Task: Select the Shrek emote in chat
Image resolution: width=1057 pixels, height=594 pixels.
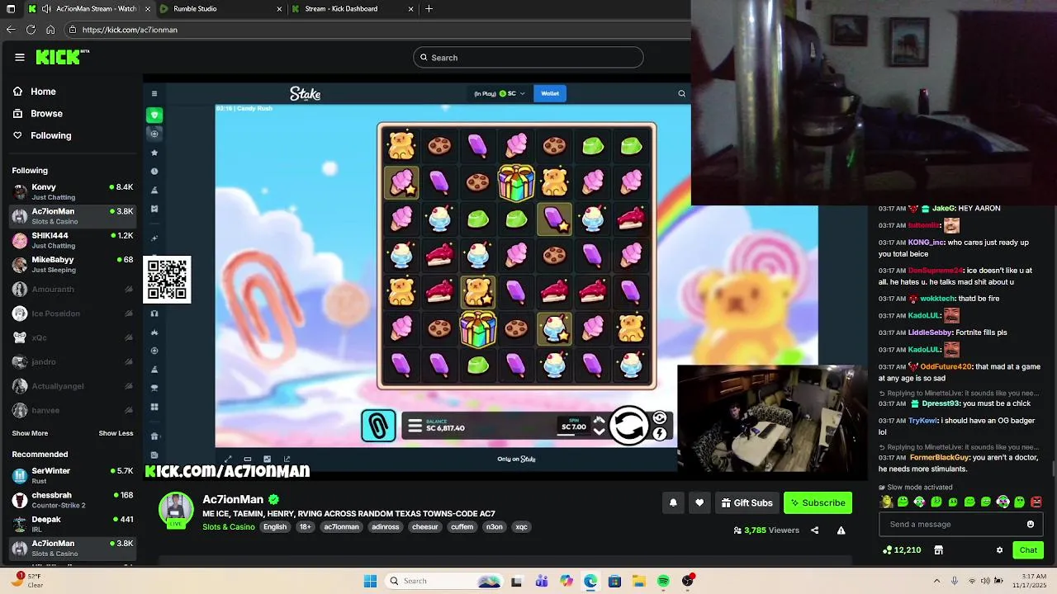Action: (x=887, y=502)
